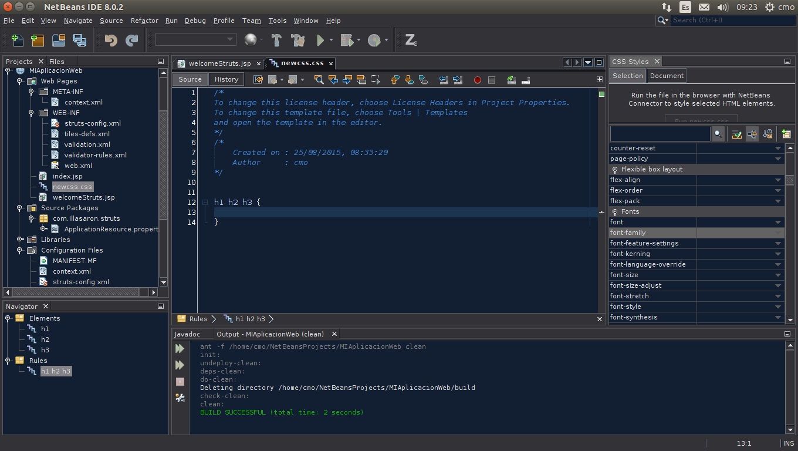Click Find Next Occurrence icon
This screenshot has width=798, height=451.
[x=347, y=79]
